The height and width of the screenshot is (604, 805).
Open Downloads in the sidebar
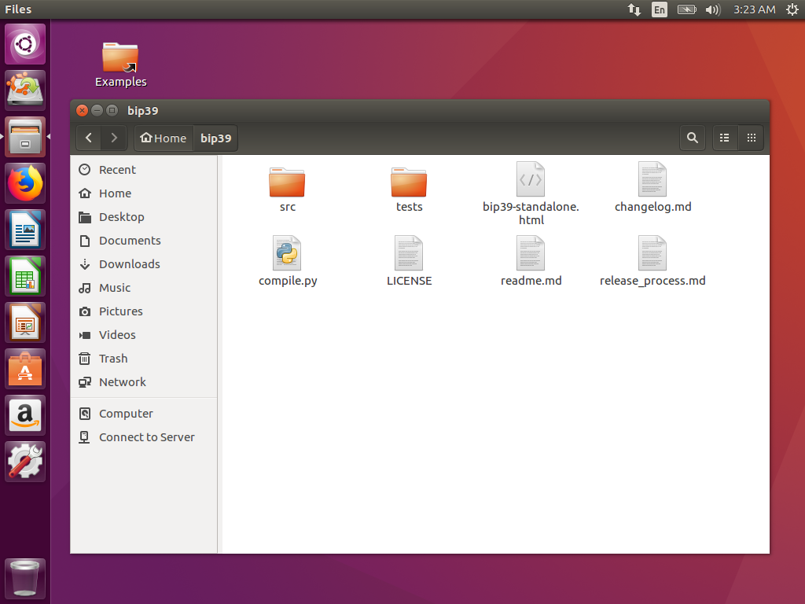click(x=129, y=264)
